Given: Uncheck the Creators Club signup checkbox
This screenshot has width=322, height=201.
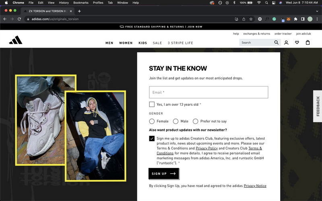Looking at the screenshot, I should (152, 138).
